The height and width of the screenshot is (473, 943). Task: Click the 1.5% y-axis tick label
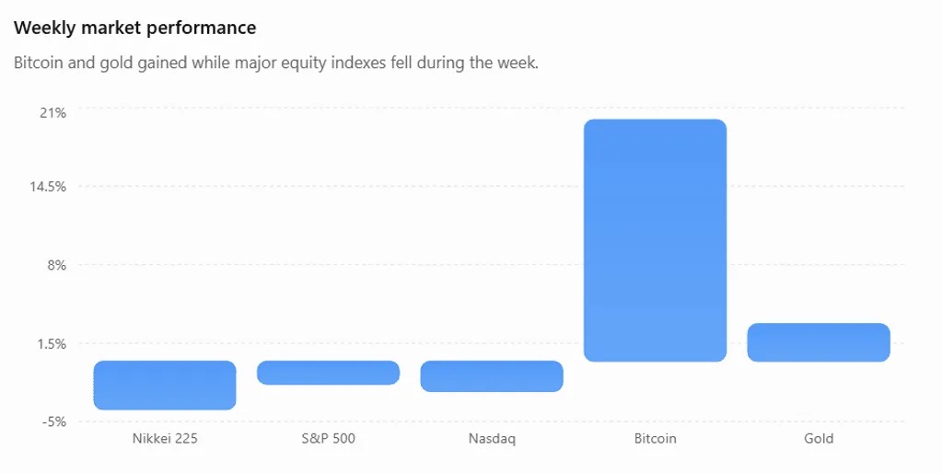[52, 344]
